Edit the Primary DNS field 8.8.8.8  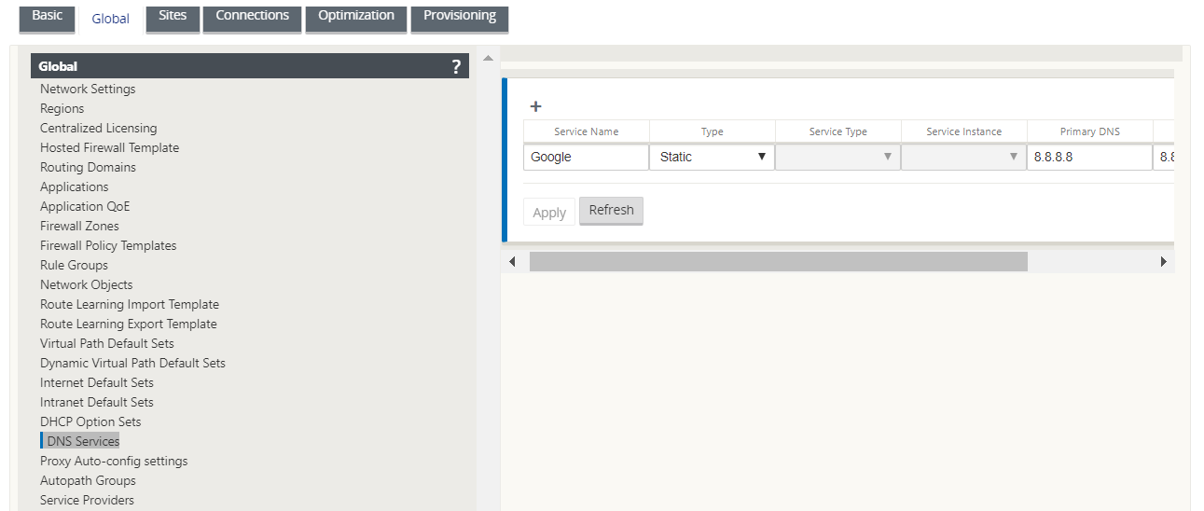(x=1089, y=157)
